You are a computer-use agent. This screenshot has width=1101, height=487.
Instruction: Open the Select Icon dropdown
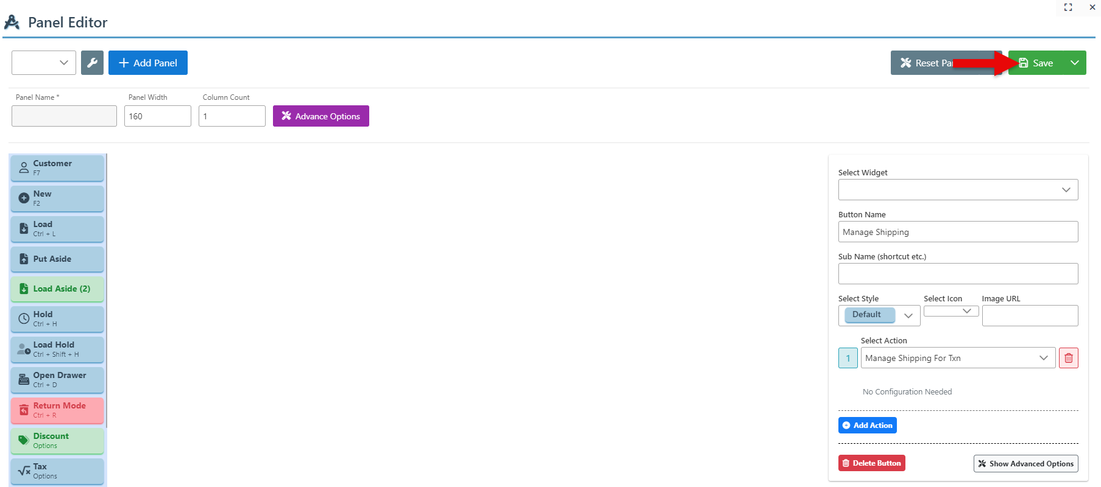coord(951,311)
